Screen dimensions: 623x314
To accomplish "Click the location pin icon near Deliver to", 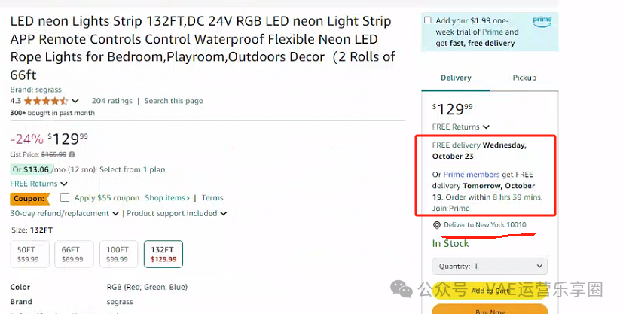I will pos(436,225).
